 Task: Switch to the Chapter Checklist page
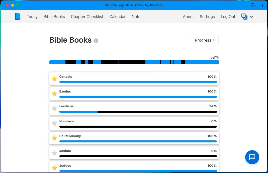tap(87, 17)
